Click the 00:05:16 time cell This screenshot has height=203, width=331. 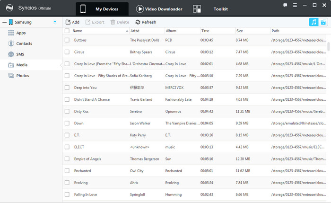tap(207, 159)
